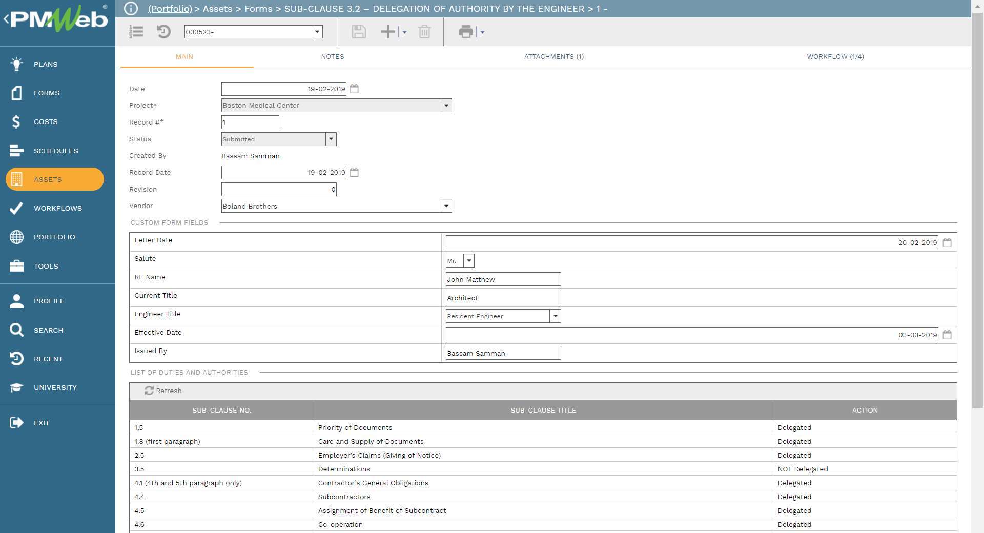Click the Exit door icon
984x533 pixels.
point(16,423)
